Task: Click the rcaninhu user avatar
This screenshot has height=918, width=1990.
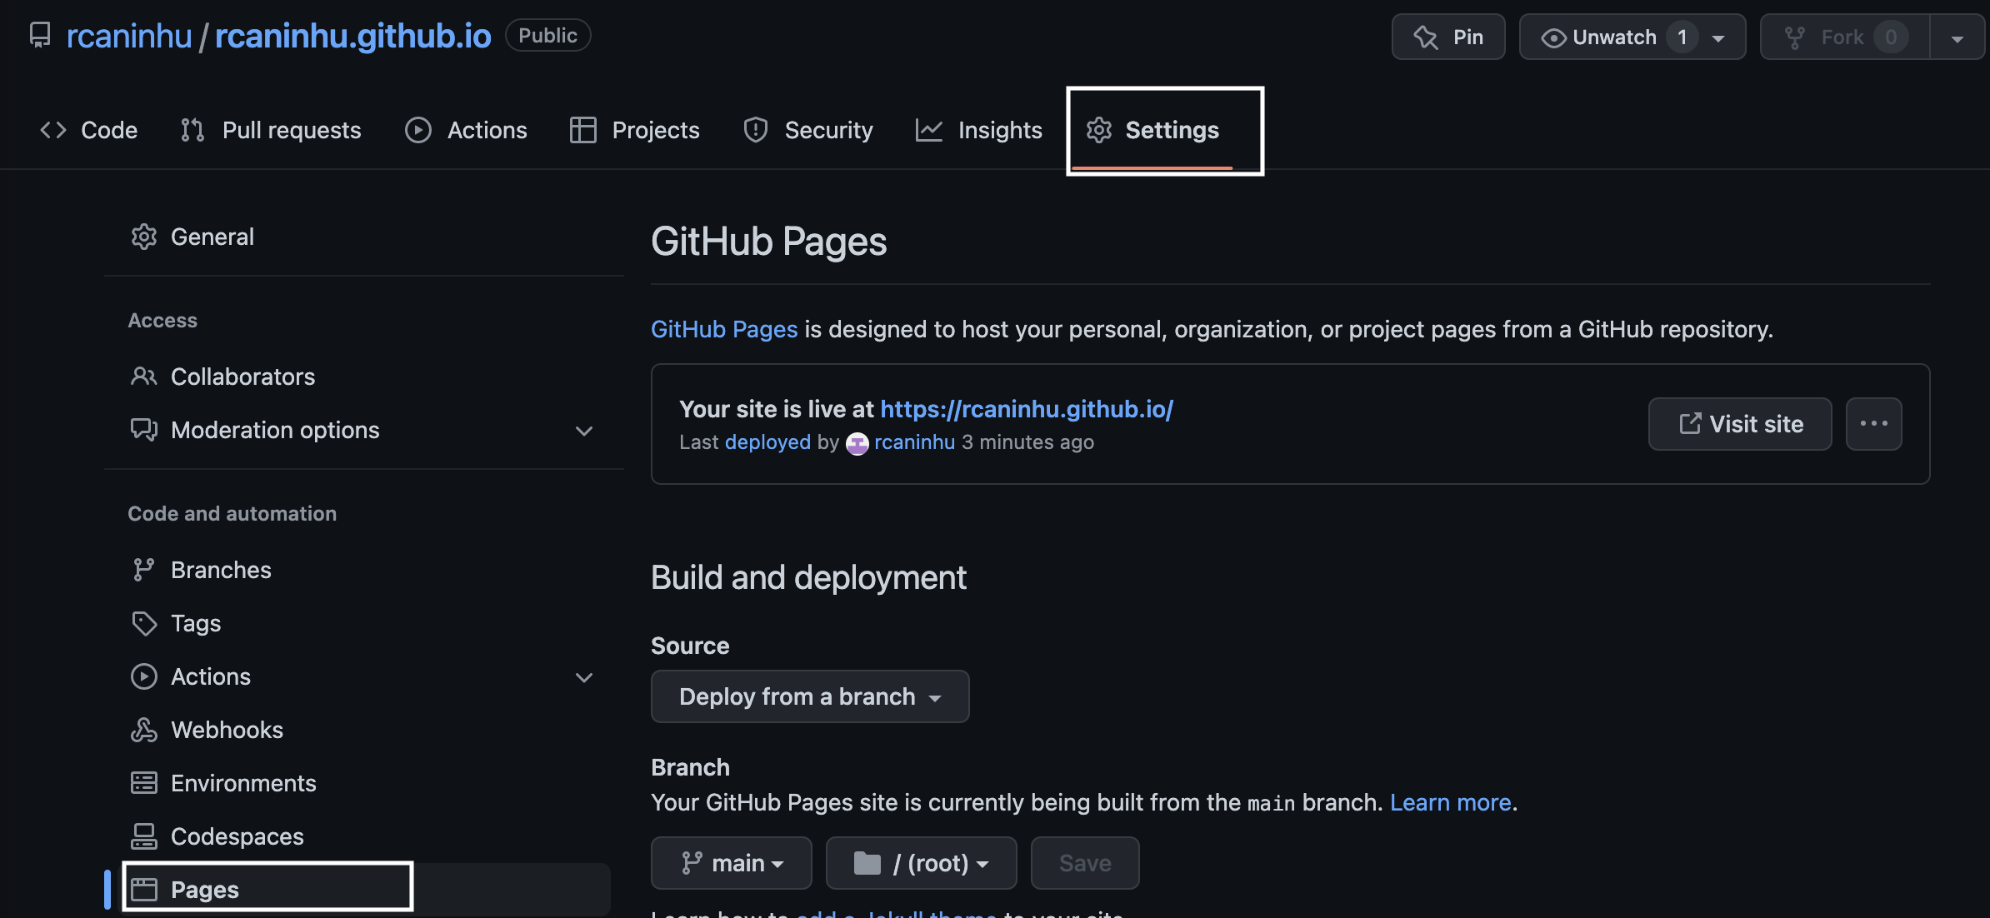Action: point(857,443)
